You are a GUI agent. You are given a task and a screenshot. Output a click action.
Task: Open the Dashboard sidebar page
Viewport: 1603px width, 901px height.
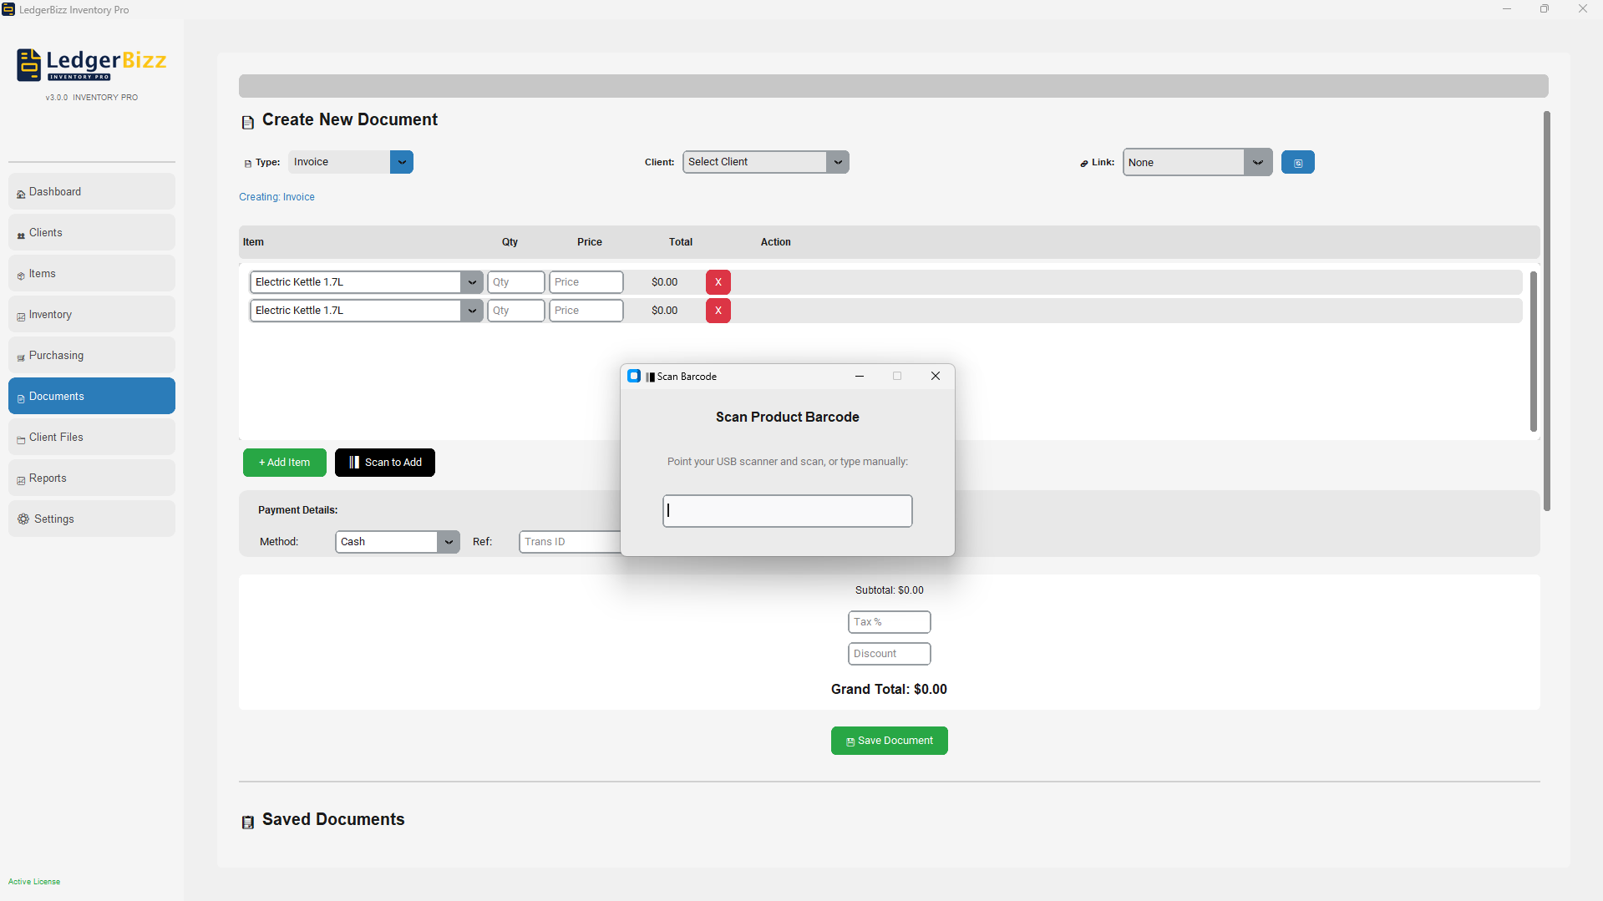92,192
